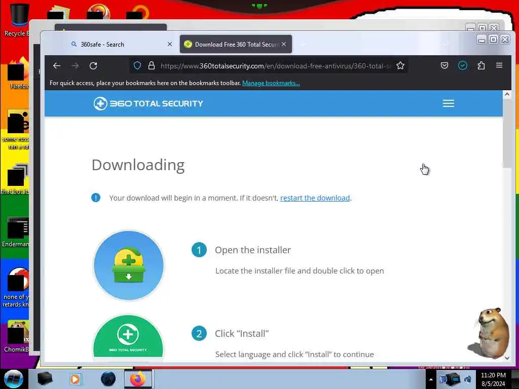This screenshot has height=389, width=519.
Task: Select the ChomikB desktop icon
Action: point(17,337)
